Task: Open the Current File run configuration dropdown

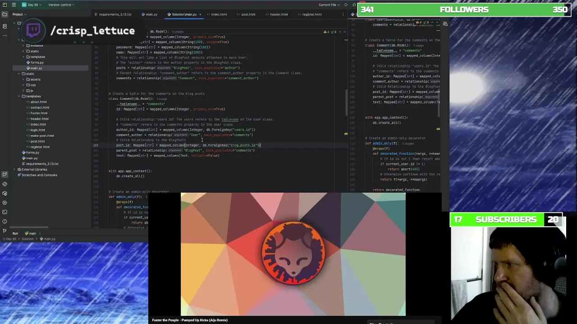Action: click(329, 5)
